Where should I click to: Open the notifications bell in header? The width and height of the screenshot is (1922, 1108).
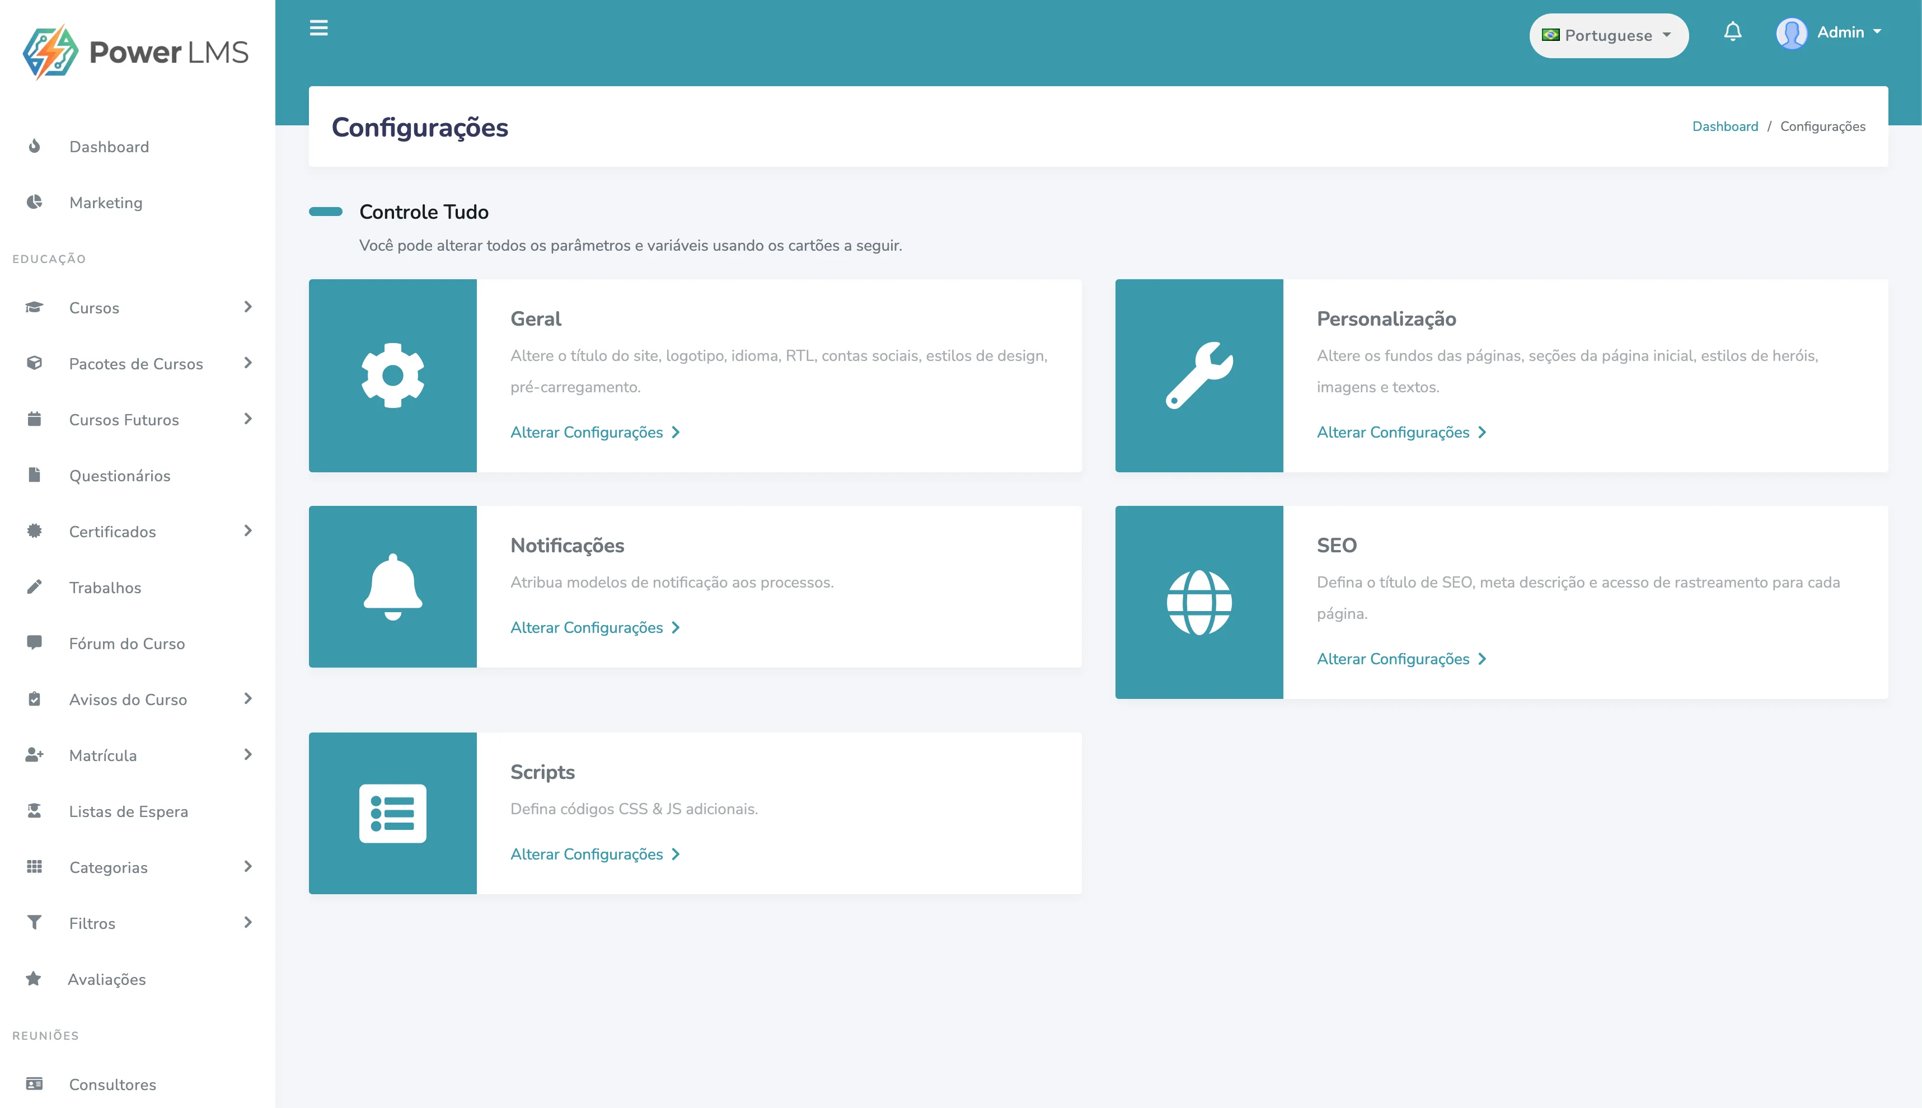pos(1732,32)
